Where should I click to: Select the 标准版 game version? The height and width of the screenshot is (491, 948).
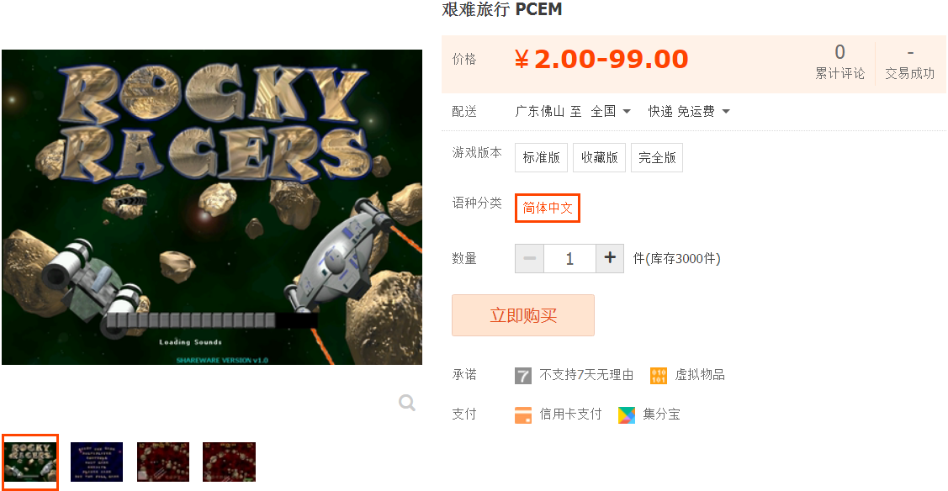(x=541, y=157)
